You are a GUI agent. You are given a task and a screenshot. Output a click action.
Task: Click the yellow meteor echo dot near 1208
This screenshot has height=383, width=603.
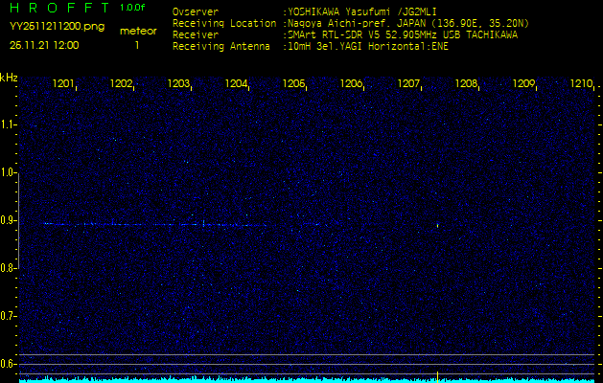coord(437,226)
